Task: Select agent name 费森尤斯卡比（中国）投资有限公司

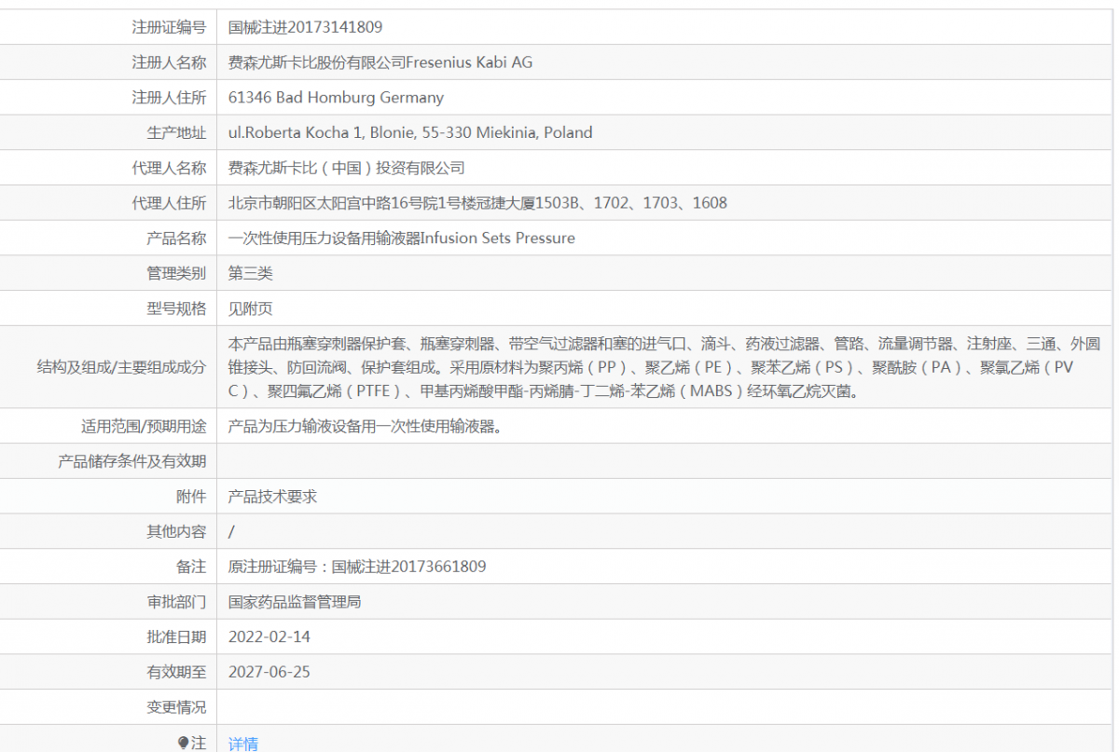Action: pos(347,168)
